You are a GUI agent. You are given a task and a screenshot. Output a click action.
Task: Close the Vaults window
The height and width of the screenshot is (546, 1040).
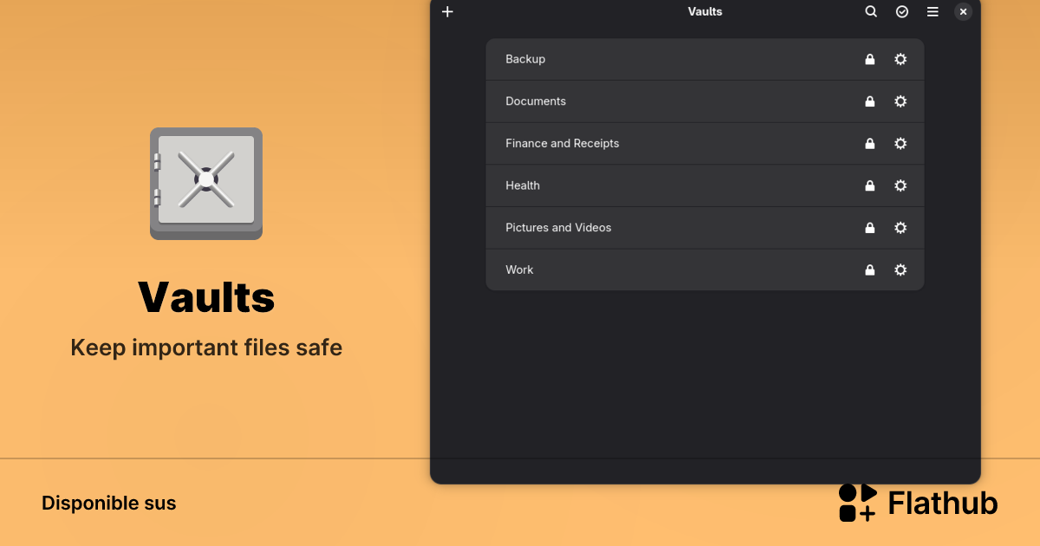pos(963,11)
